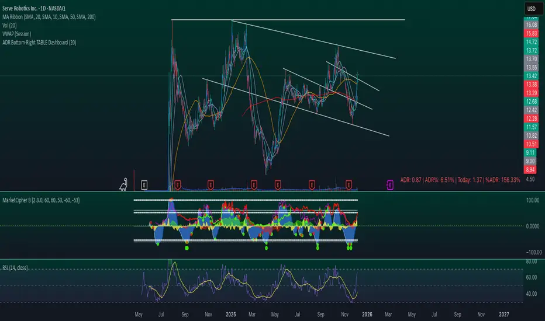Viewport: 545px width, 321px height.
Task: Click the 2025 label on the time axis
Action: 231,315
